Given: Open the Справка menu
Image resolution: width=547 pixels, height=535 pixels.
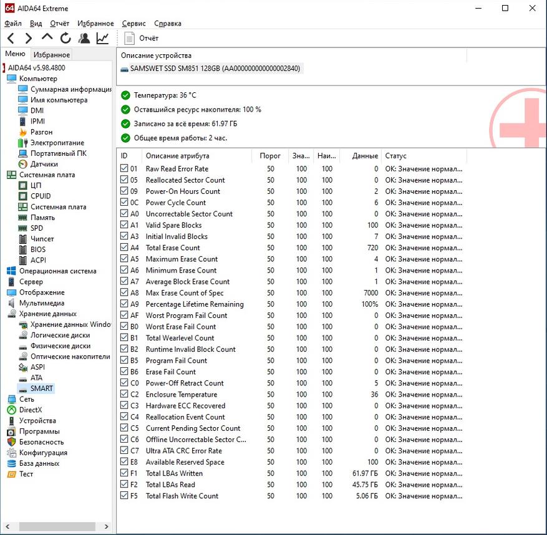Looking at the screenshot, I should point(167,23).
